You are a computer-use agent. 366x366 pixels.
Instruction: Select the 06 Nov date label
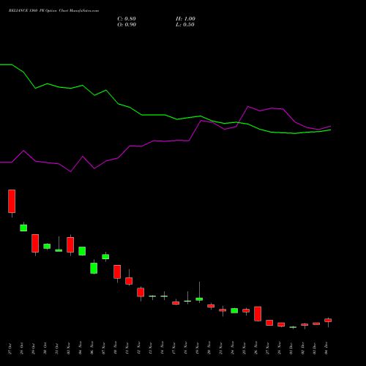pyautogui.click(x=92, y=348)
